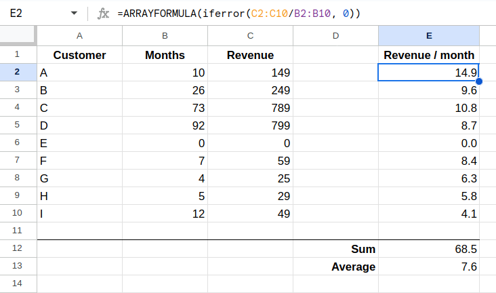Screen dimensions: 496x293
Task: Select the cell showing 0.0
Action: pos(429,143)
